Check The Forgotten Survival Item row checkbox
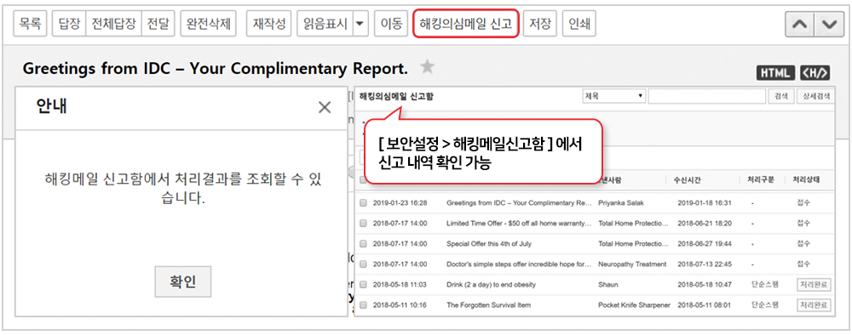This screenshot has width=852, height=335. [x=363, y=305]
